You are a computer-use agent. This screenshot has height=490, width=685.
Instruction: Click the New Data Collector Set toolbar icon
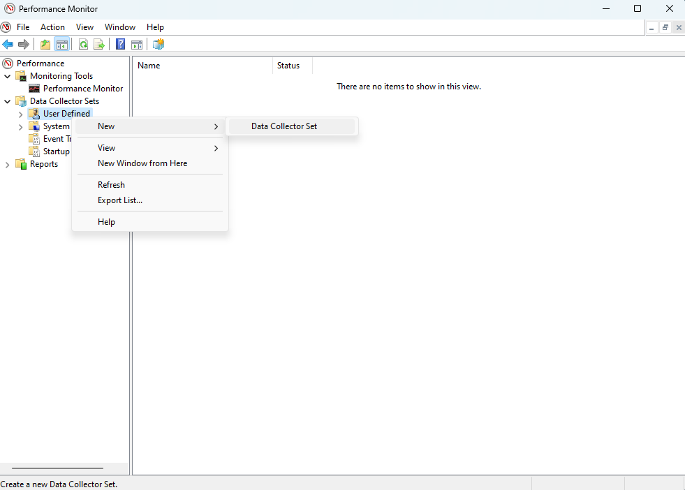[159, 45]
